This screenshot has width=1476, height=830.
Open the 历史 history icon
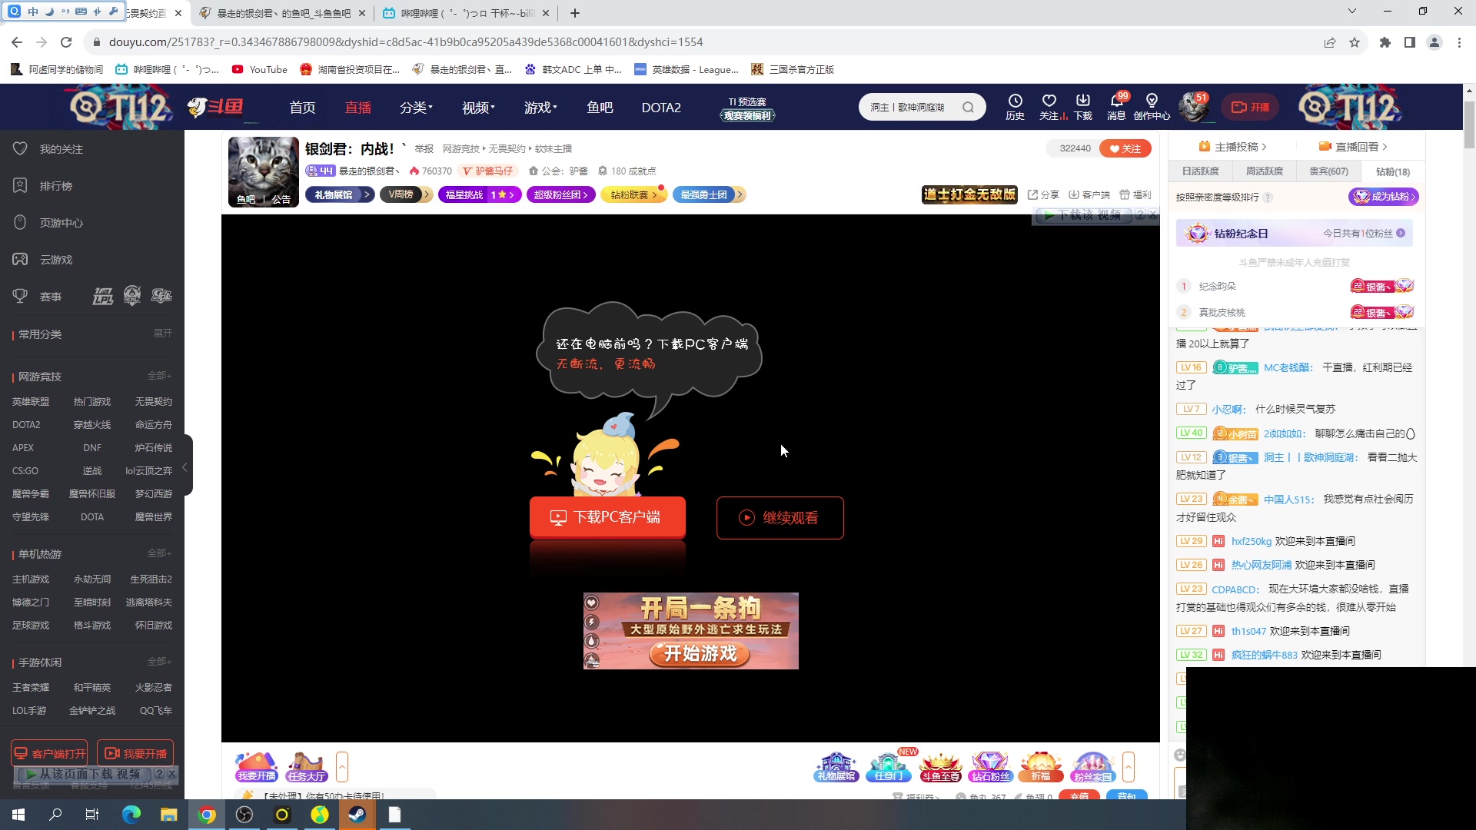point(1016,106)
